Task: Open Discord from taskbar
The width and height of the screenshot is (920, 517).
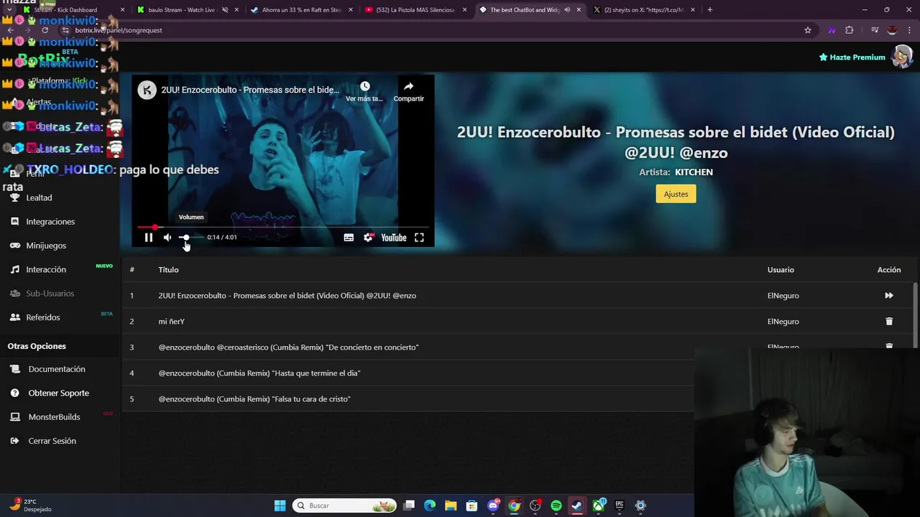Action: pyautogui.click(x=493, y=506)
